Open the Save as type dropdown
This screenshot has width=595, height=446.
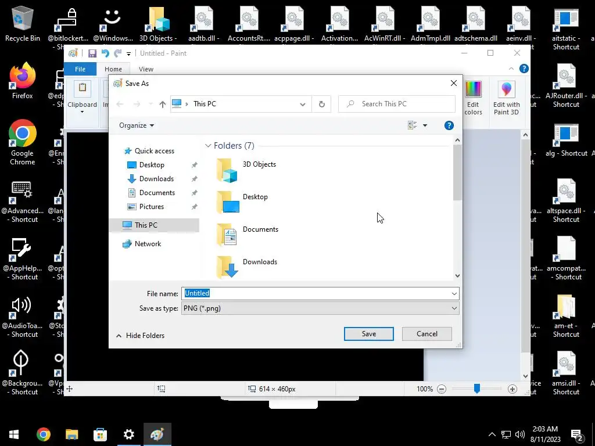point(320,308)
